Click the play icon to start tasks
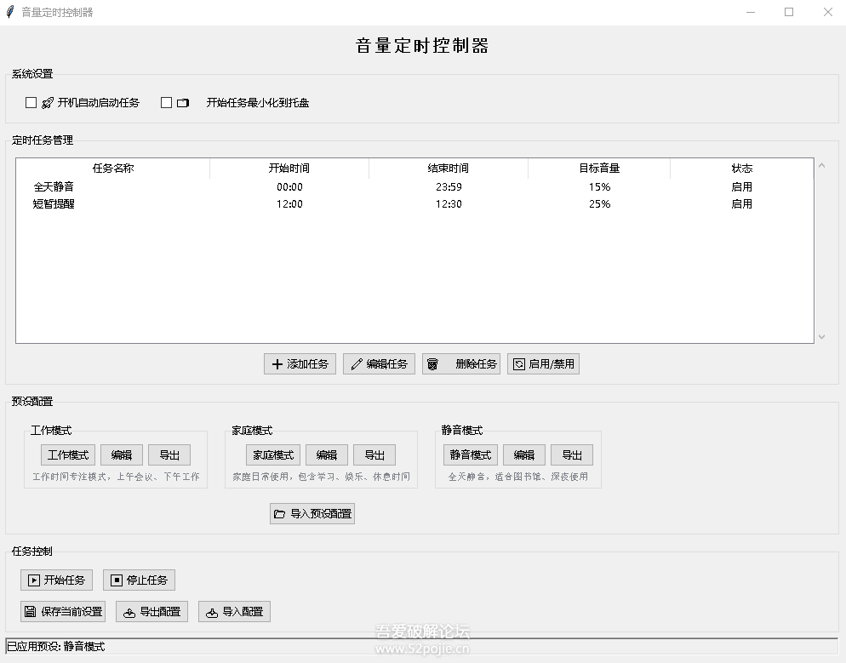 click(x=32, y=580)
